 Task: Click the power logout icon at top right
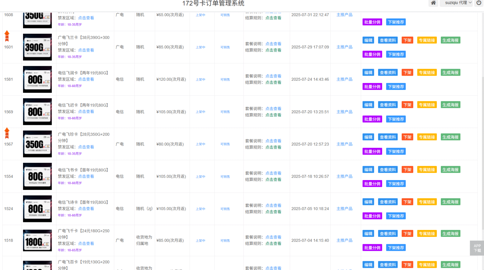pos(479,3)
